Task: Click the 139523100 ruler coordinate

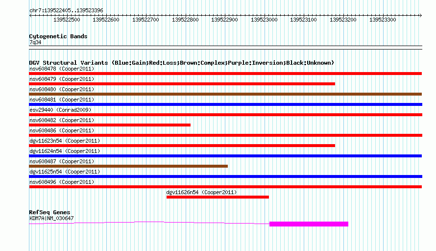Action: click(x=303, y=20)
